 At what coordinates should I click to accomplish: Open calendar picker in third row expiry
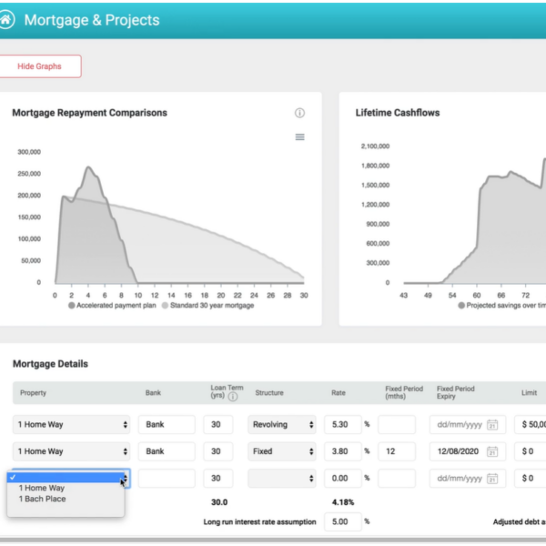click(492, 478)
